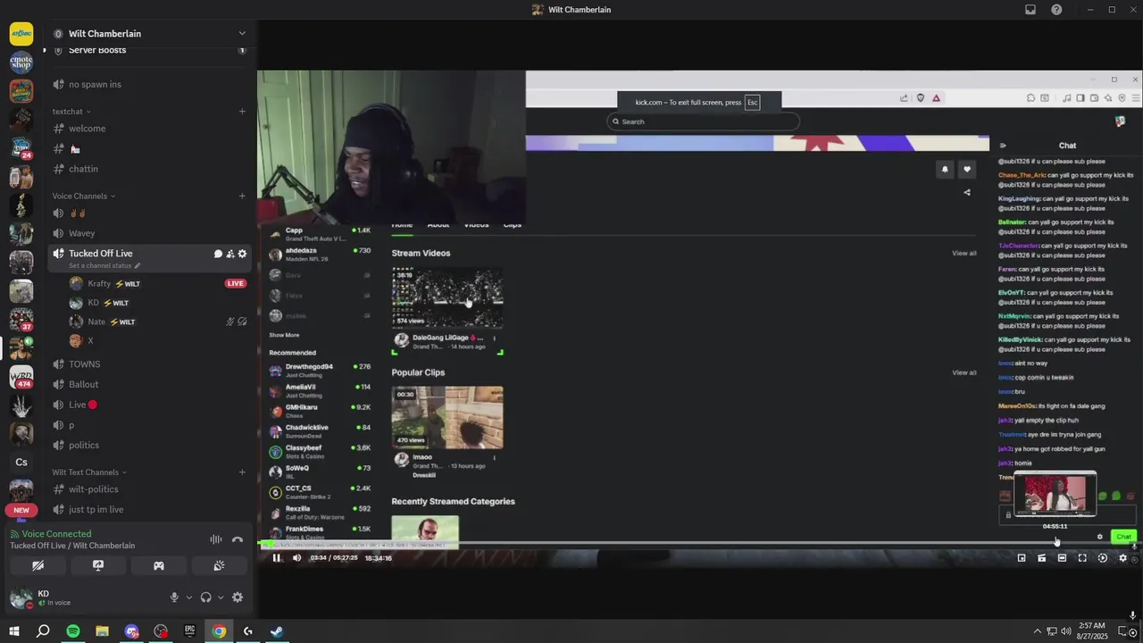The height and width of the screenshot is (643, 1143).
Task: Click Set a channel status
Action: [x=104, y=265]
